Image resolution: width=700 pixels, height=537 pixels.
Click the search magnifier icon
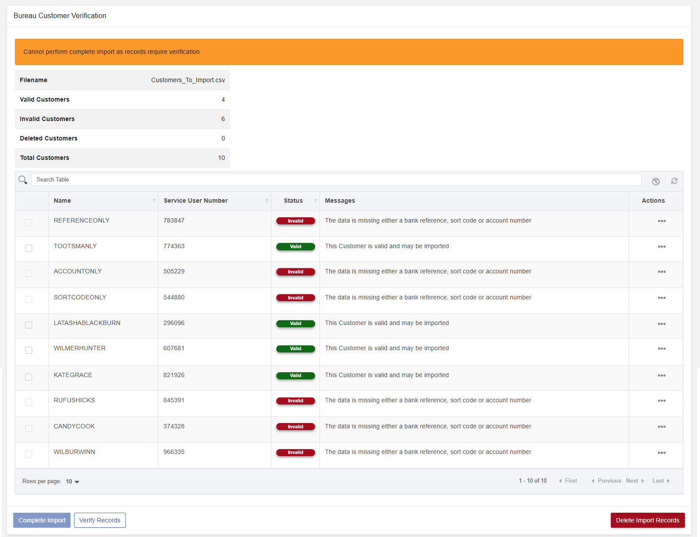[x=23, y=180]
